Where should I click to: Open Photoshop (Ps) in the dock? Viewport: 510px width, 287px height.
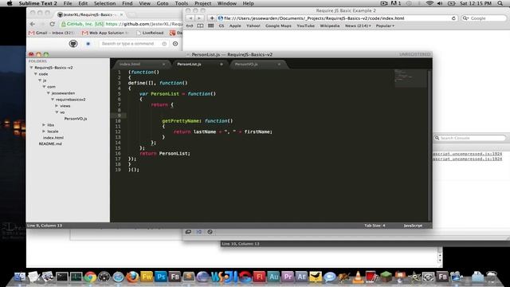(x=161, y=277)
